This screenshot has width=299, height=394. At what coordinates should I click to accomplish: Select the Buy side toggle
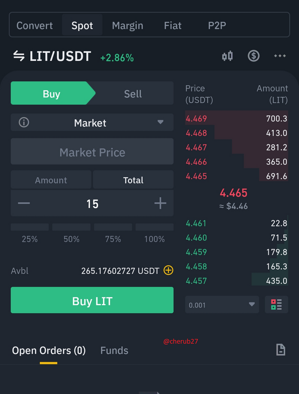51,93
